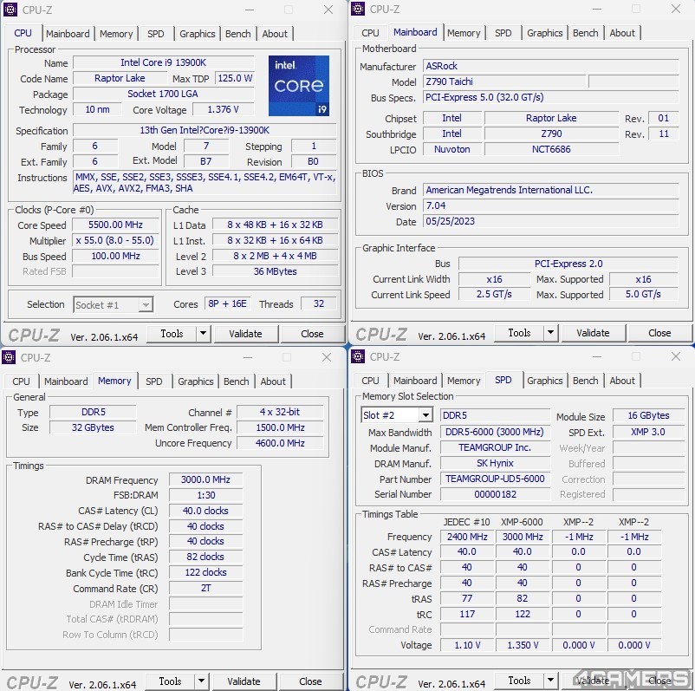Click Validate button in the Motherboard window
695x691 pixels.
[593, 333]
